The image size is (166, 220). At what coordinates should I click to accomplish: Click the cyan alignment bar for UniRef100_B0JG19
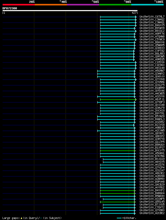click(119, 159)
